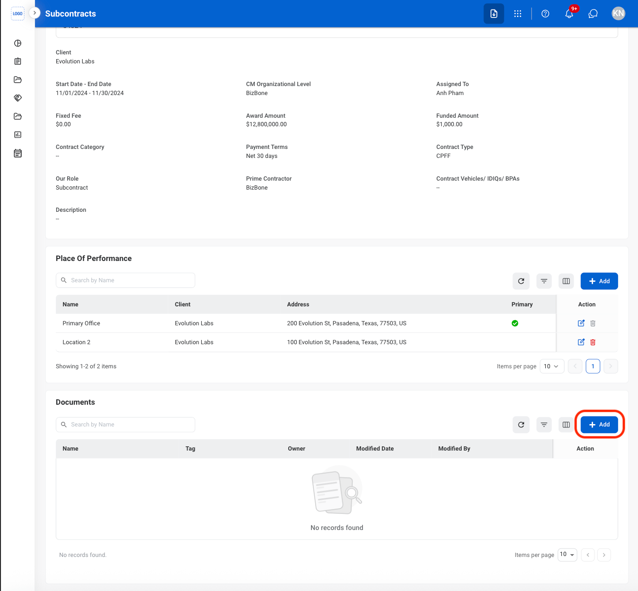
Task: Click the Address column header
Action: click(x=298, y=304)
